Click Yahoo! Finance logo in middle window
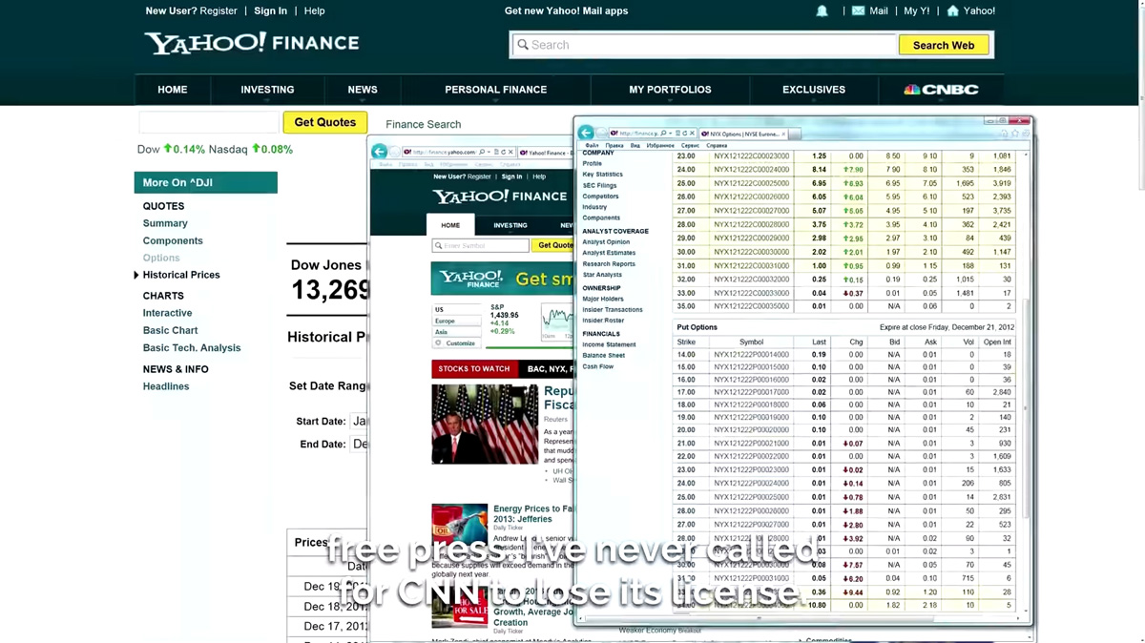The width and height of the screenshot is (1145, 643). 499,197
